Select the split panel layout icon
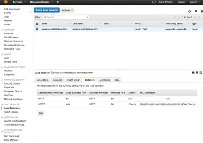This screenshot has width=203, height=143. [x=197, y=73]
